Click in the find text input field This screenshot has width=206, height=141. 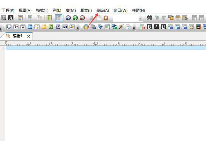[x=125, y=18]
